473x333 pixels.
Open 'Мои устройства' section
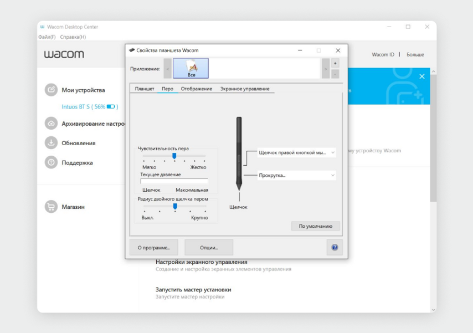tap(83, 90)
